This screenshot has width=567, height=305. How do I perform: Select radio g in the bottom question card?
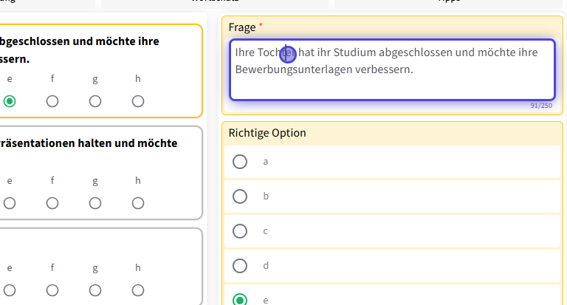click(95, 290)
